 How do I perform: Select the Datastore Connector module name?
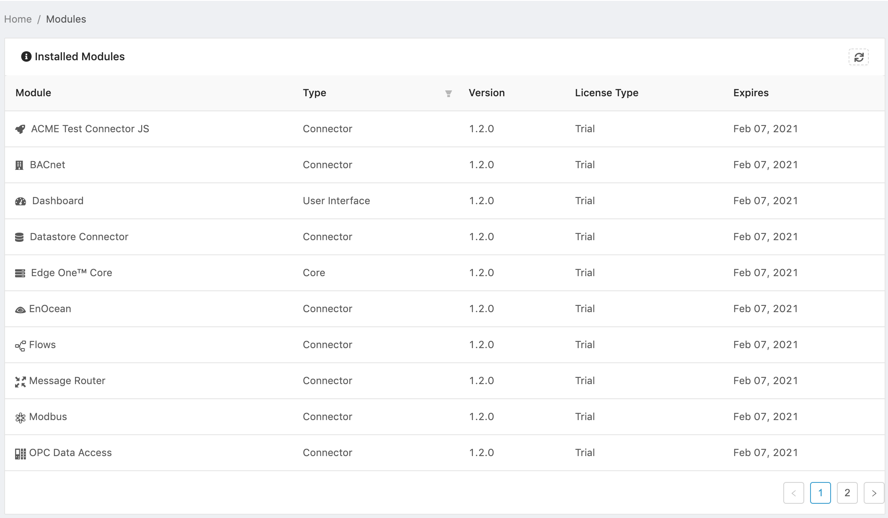click(79, 237)
